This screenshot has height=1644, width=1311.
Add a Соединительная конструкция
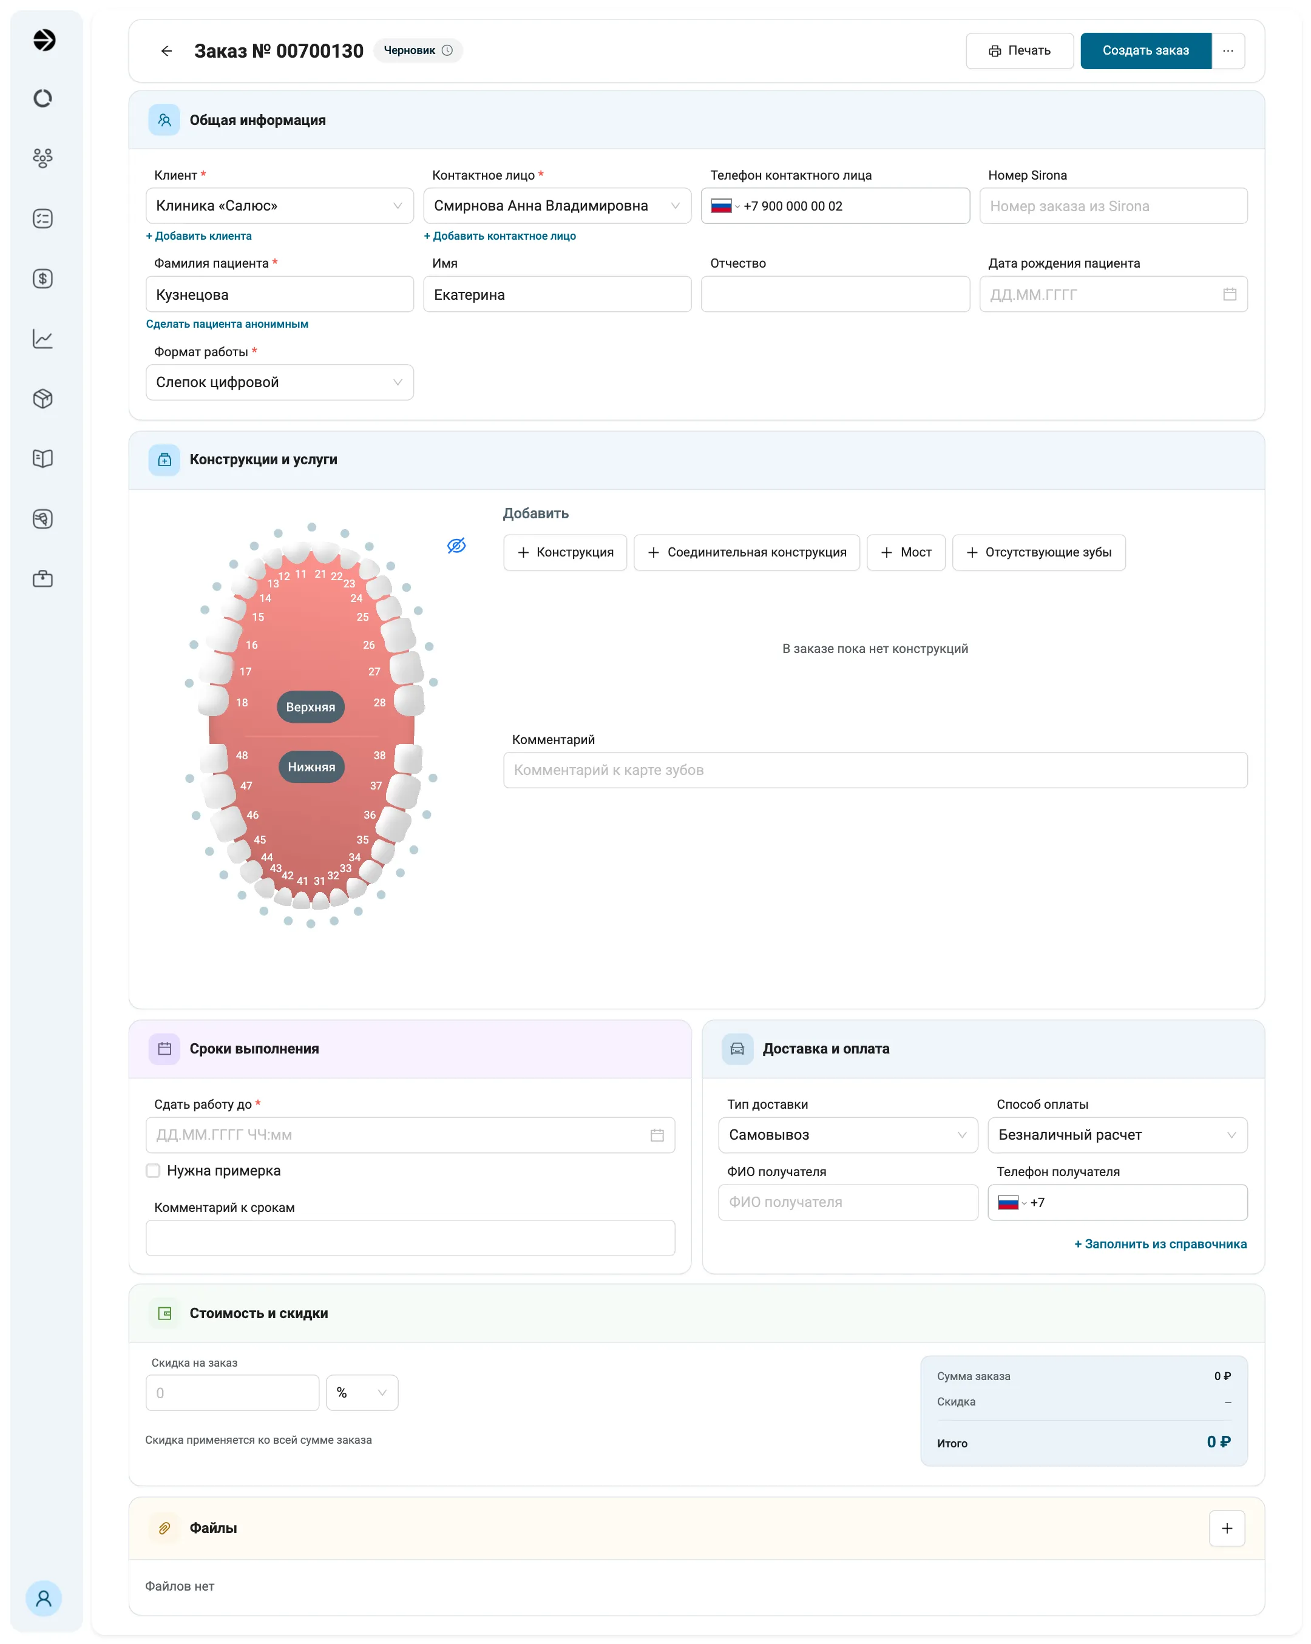(746, 552)
